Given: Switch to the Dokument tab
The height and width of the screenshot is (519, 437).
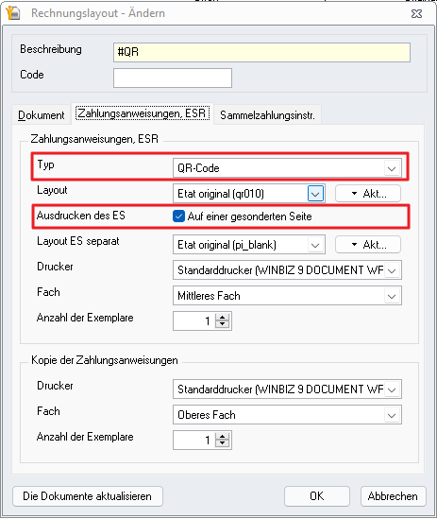Looking at the screenshot, I should [42, 114].
